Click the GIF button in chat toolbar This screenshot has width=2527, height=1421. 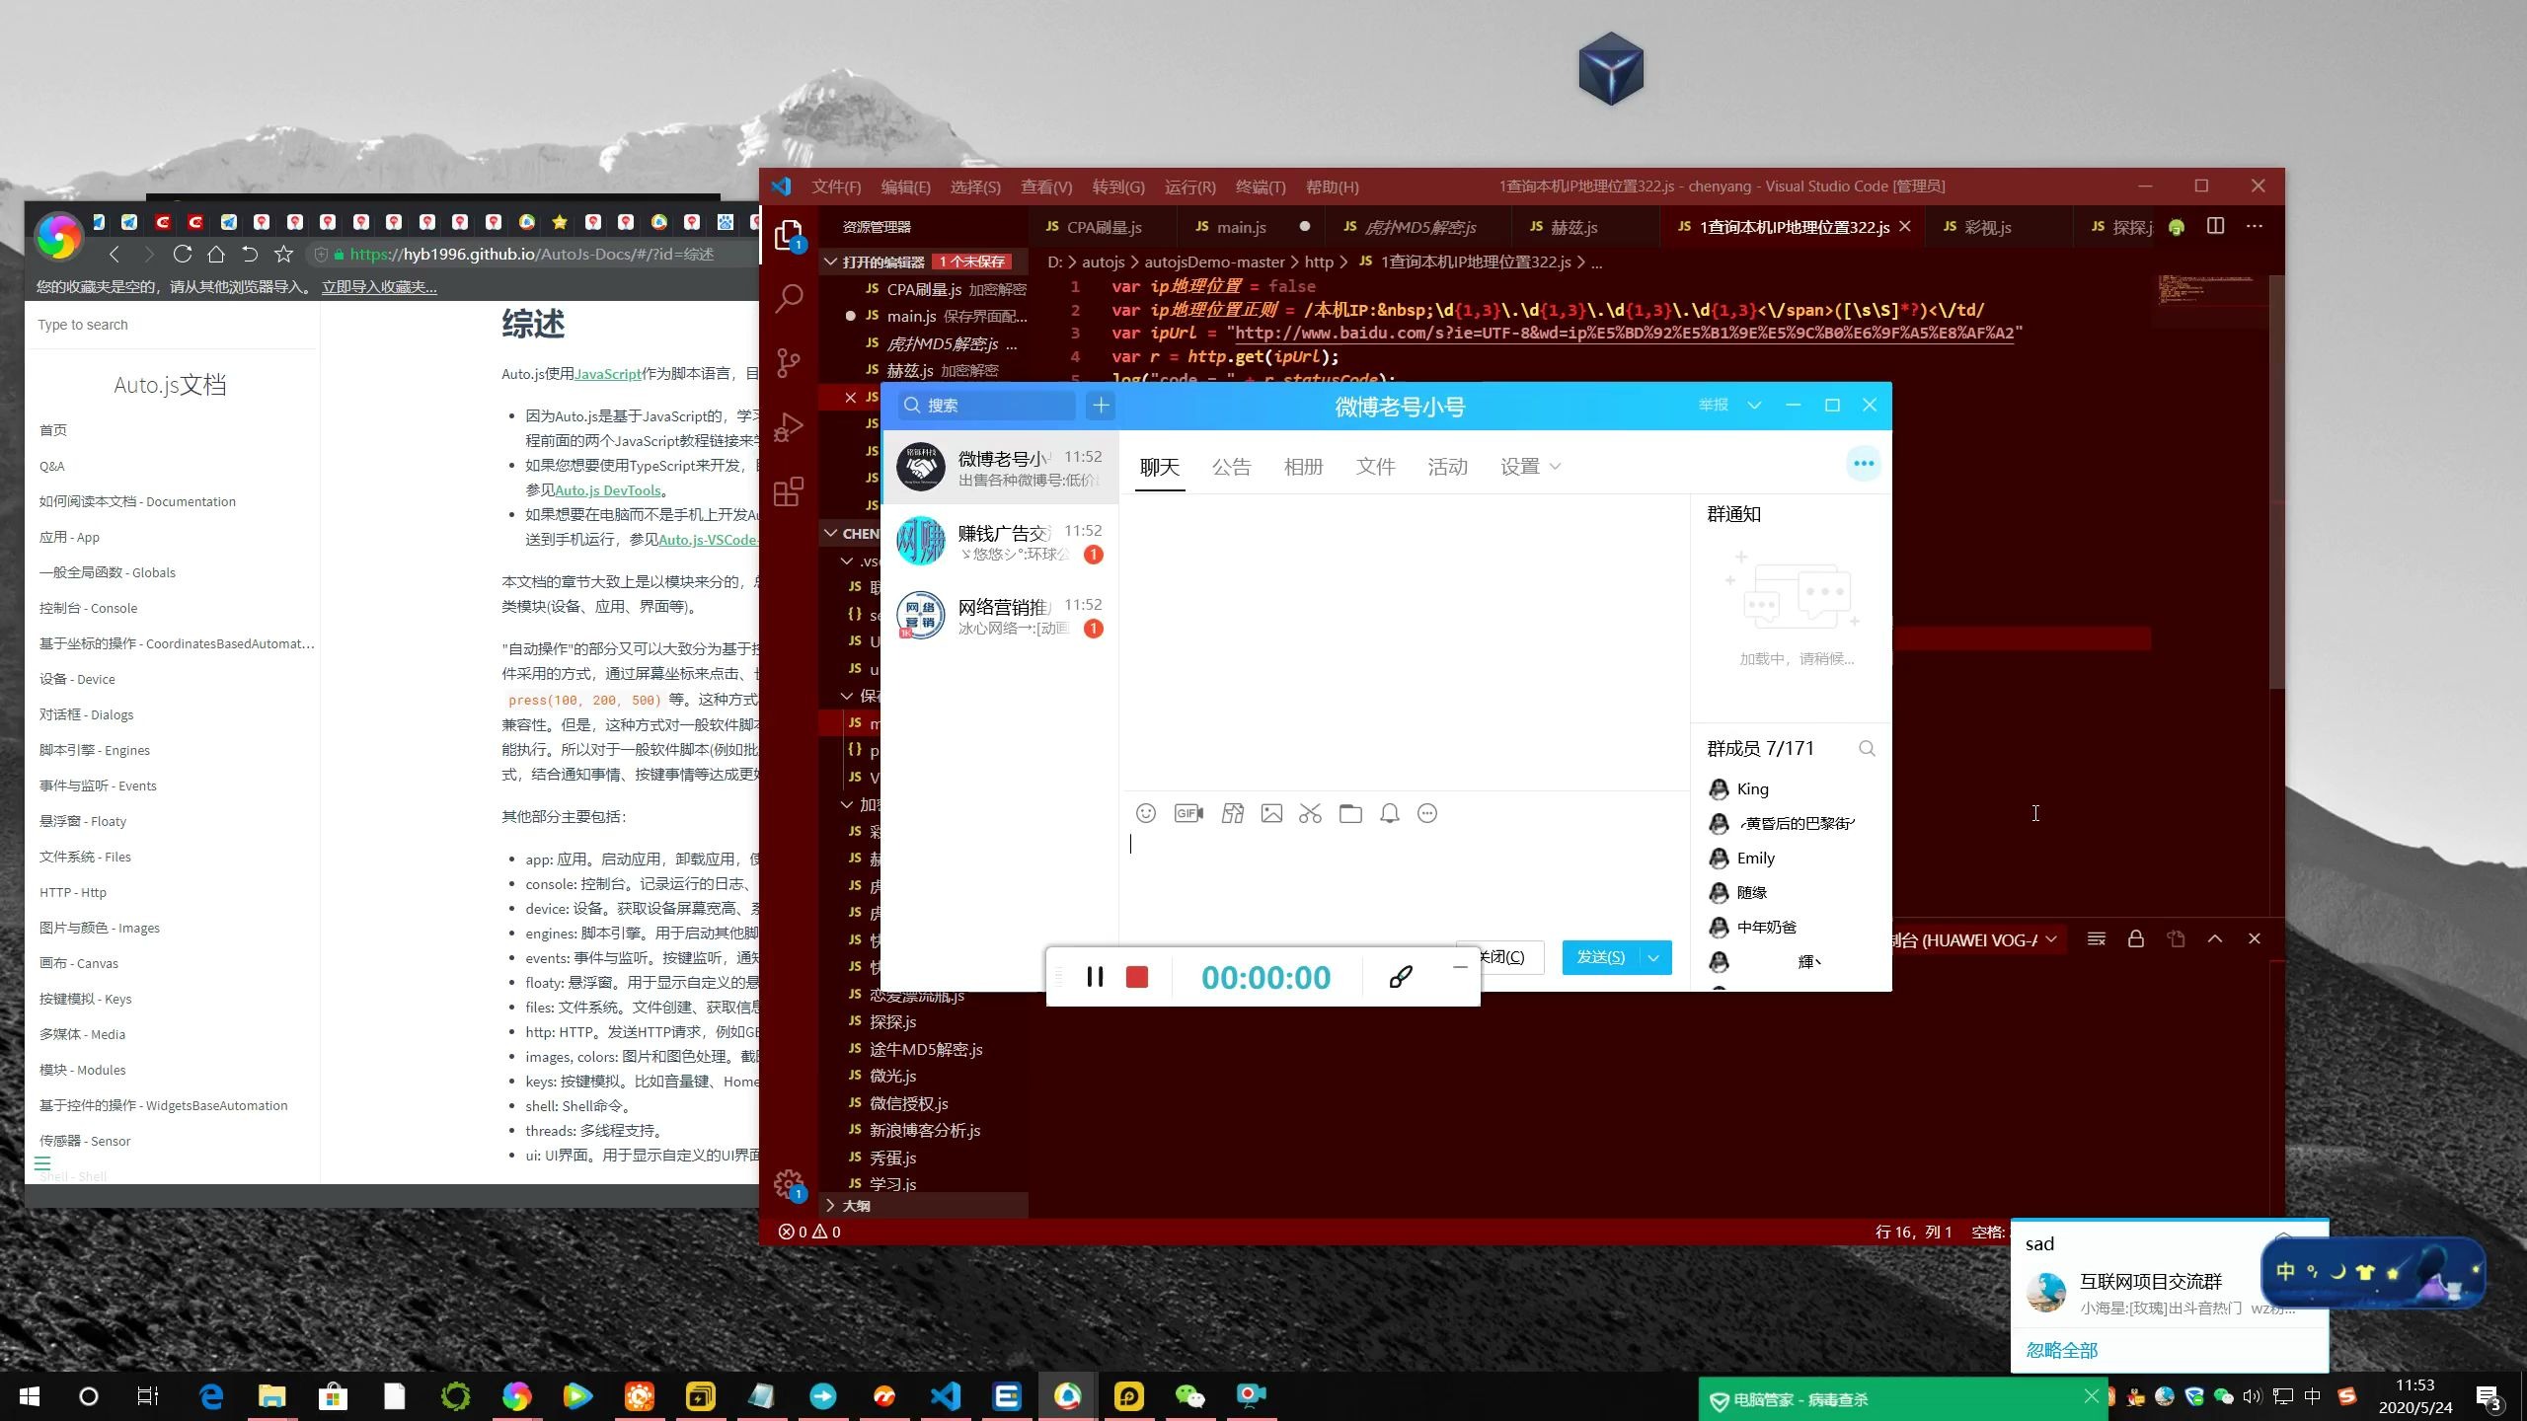1188,813
